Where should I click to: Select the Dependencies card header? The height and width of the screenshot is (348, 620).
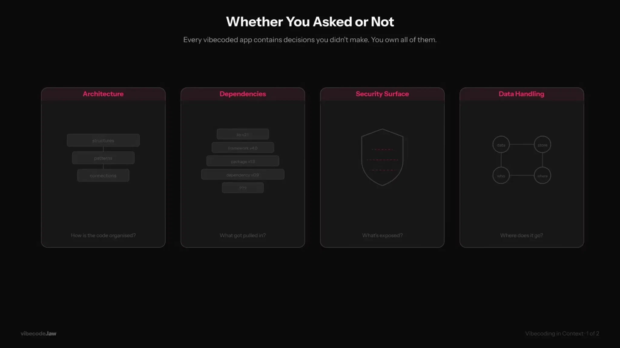(x=242, y=94)
